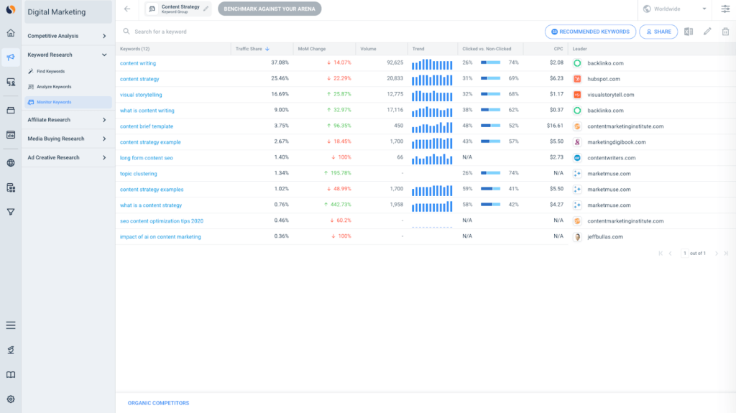
Task: Open the megaphone Digital Marketing sidebar icon
Action: [x=11, y=57]
